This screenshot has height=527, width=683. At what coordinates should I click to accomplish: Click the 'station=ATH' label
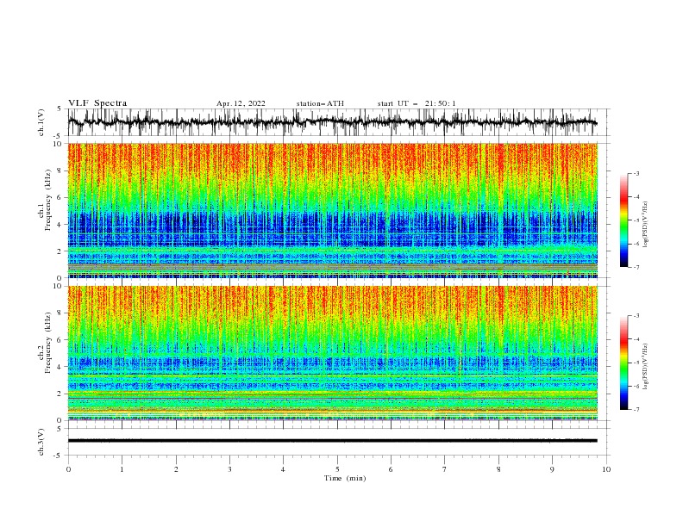pyautogui.click(x=320, y=103)
